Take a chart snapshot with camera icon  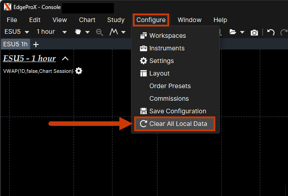pyautogui.click(x=254, y=32)
